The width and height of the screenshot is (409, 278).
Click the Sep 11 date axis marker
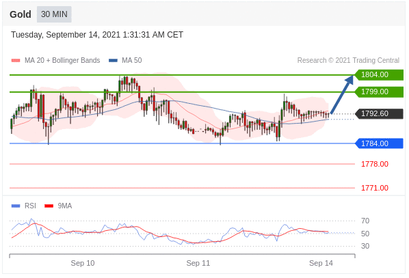[x=198, y=263]
